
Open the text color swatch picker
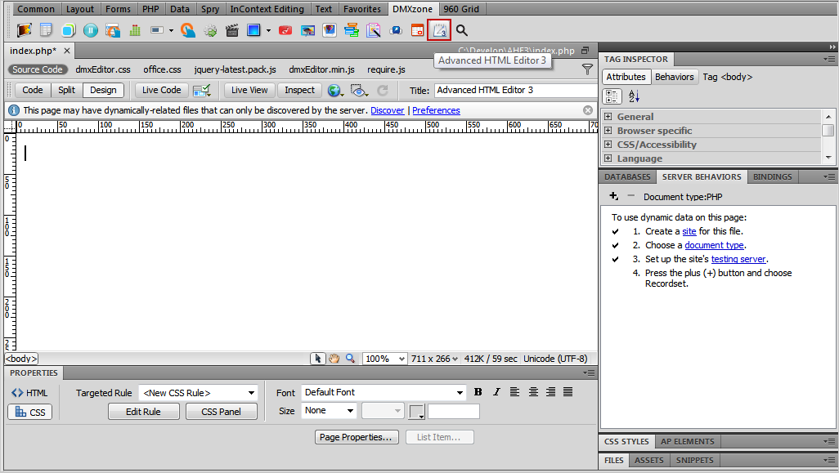(x=416, y=412)
